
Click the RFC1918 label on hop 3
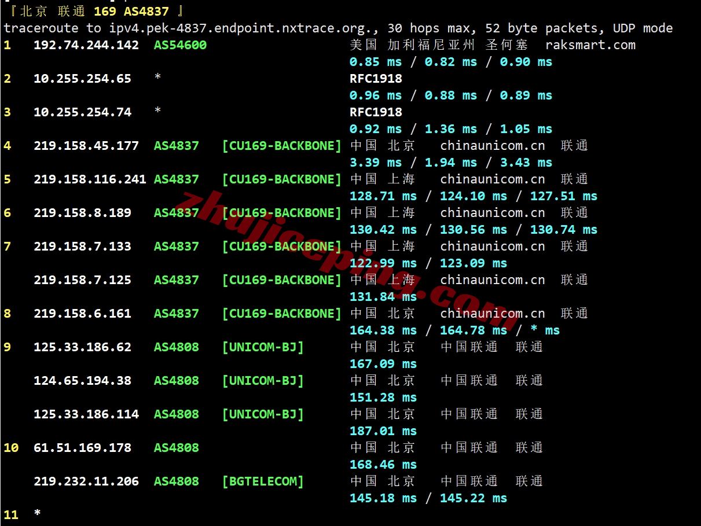tap(376, 112)
